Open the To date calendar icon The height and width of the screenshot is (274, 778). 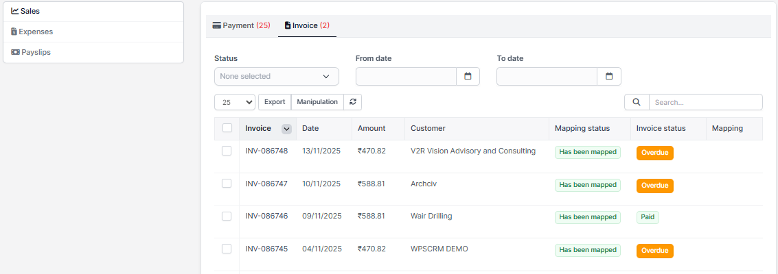tap(609, 76)
